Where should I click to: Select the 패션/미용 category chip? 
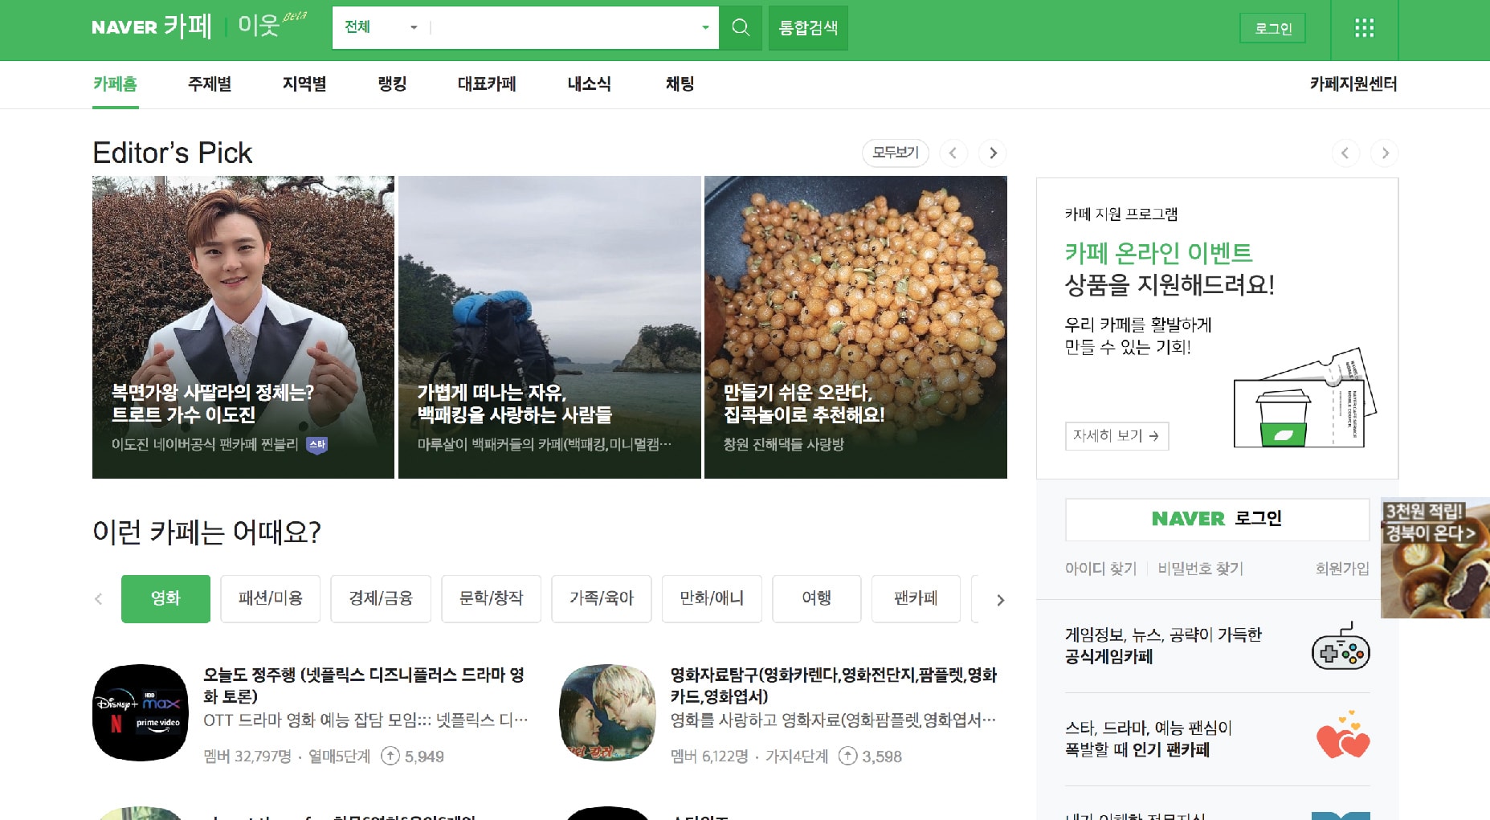pos(271,598)
